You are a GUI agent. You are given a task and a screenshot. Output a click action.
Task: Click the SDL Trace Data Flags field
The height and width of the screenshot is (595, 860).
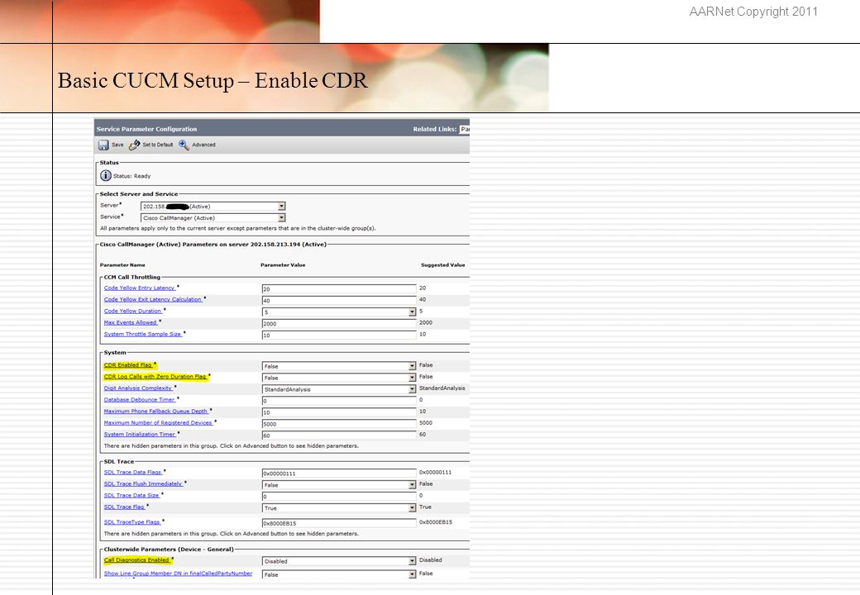[x=339, y=473]
